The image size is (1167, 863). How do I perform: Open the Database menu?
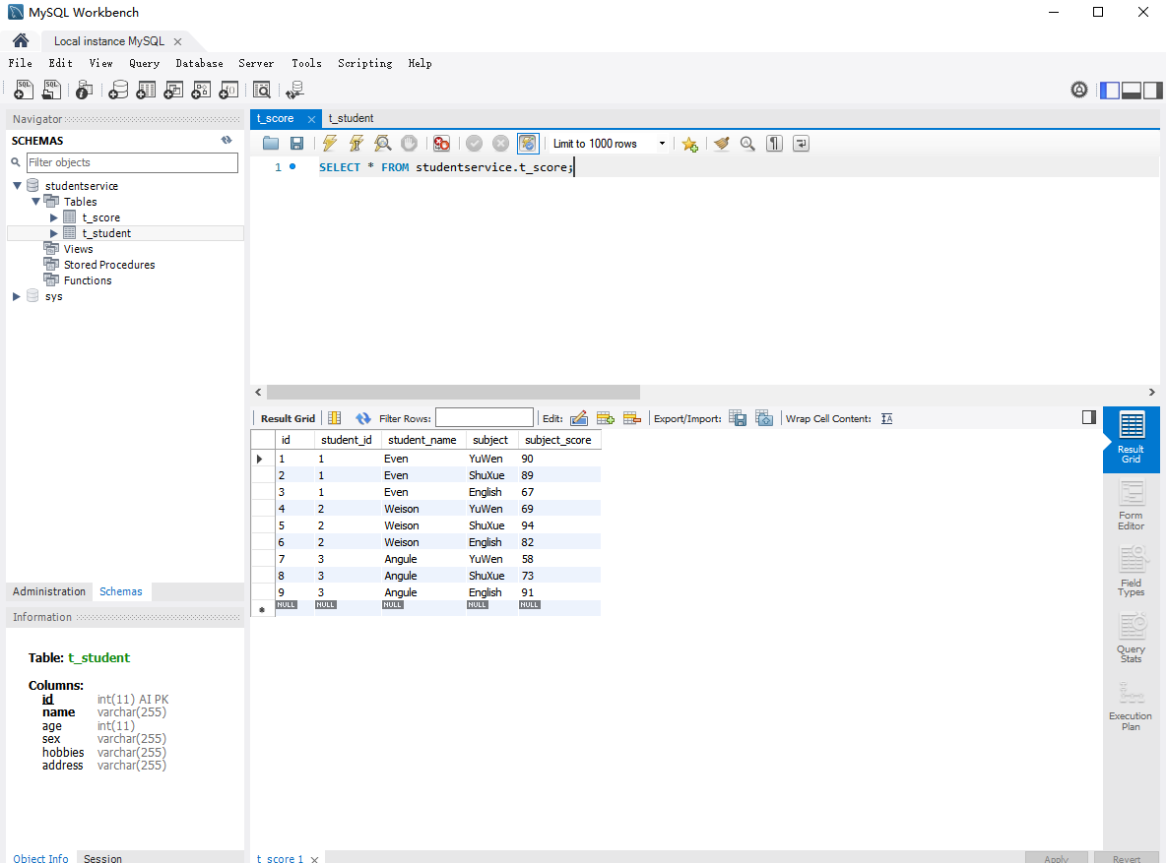click(200, 63)
